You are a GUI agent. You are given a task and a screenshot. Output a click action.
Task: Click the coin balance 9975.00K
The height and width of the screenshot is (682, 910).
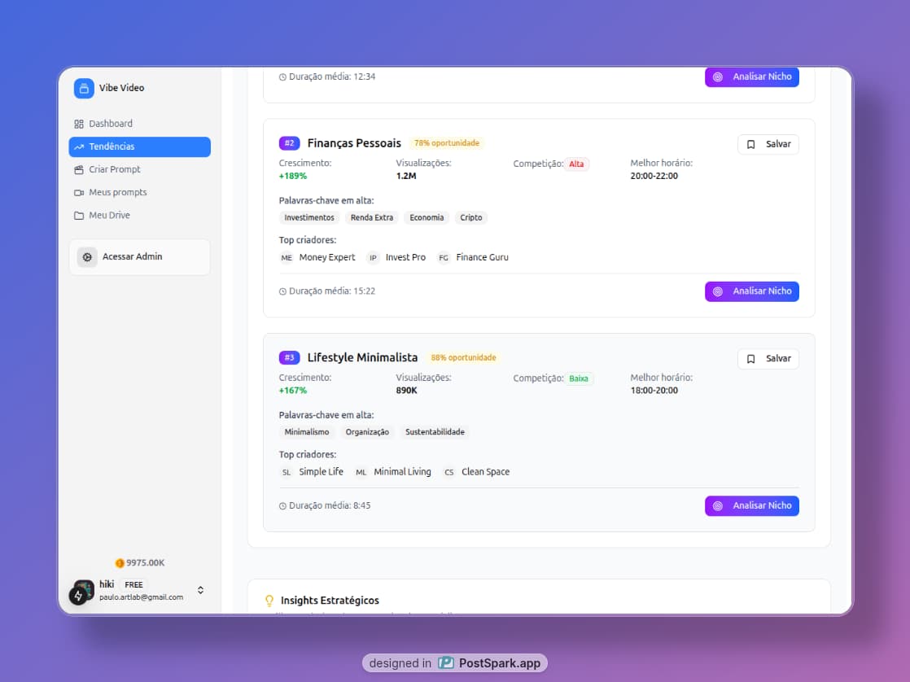pyautogui.click(x=140, y=563)
